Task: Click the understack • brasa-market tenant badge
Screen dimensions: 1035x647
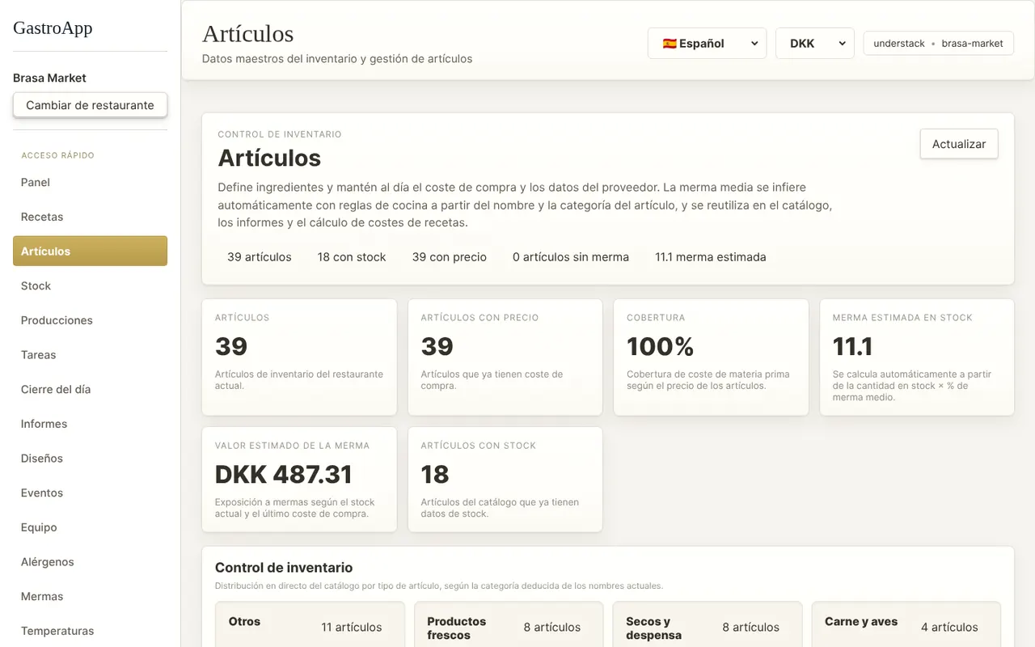Action: tap(938, 44)
